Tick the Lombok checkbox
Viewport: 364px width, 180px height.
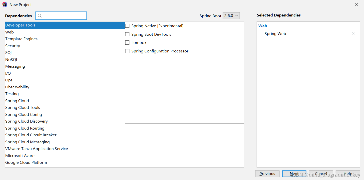pos(127,42)
